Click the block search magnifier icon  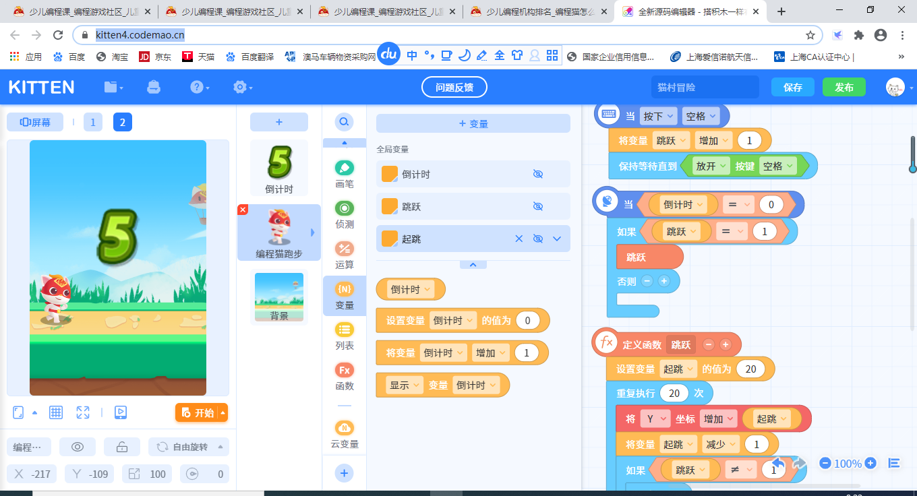(x=344, y=122)
